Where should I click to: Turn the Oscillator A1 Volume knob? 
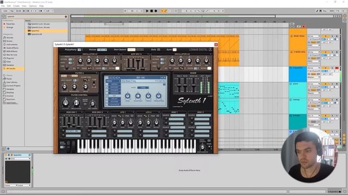pyautogui.click(x=80, y=60)
